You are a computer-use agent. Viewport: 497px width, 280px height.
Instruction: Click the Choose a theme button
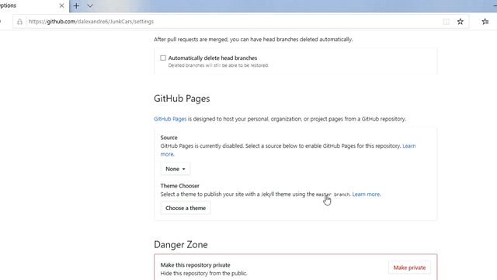(186, 208)
